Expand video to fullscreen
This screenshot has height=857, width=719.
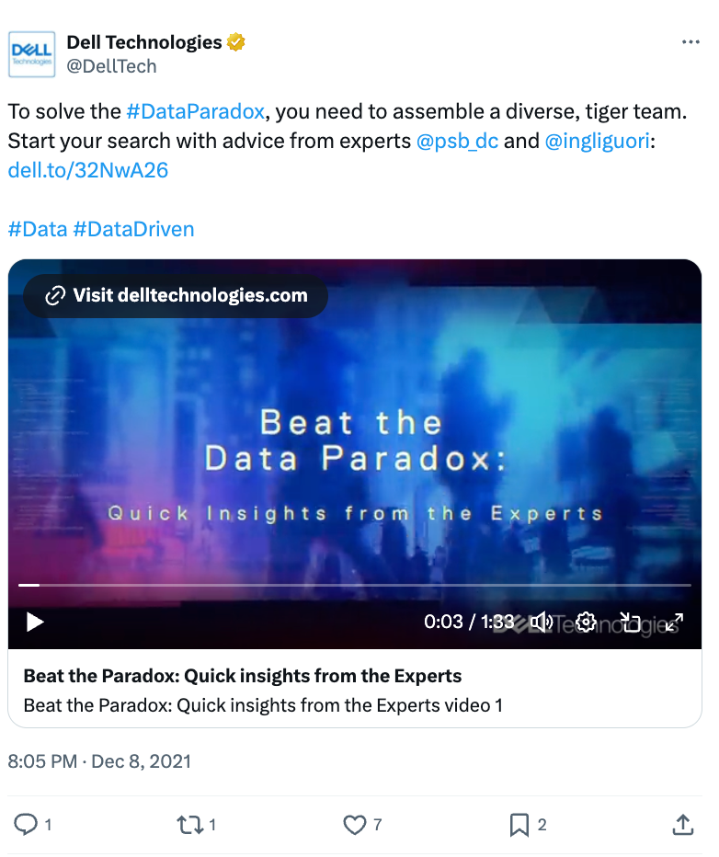674,622
